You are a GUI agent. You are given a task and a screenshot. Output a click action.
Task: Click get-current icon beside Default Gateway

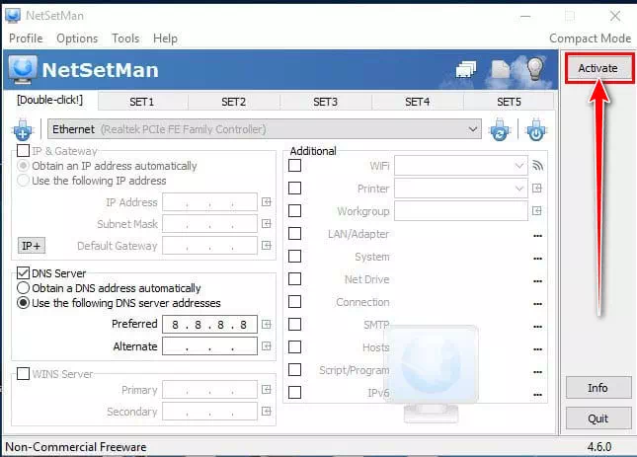(x=266, y=245)
